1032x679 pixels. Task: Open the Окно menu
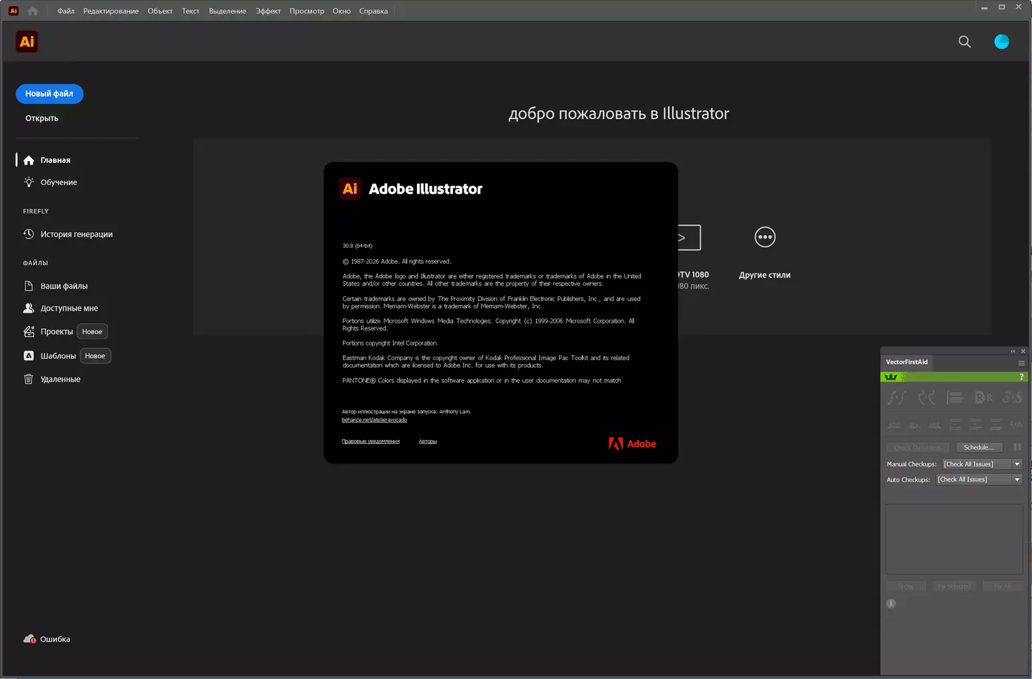[342, 11]
